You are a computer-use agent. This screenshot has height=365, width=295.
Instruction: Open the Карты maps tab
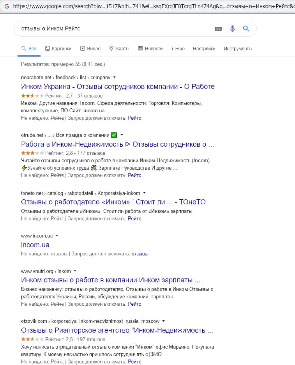click(x=119, y=49)
